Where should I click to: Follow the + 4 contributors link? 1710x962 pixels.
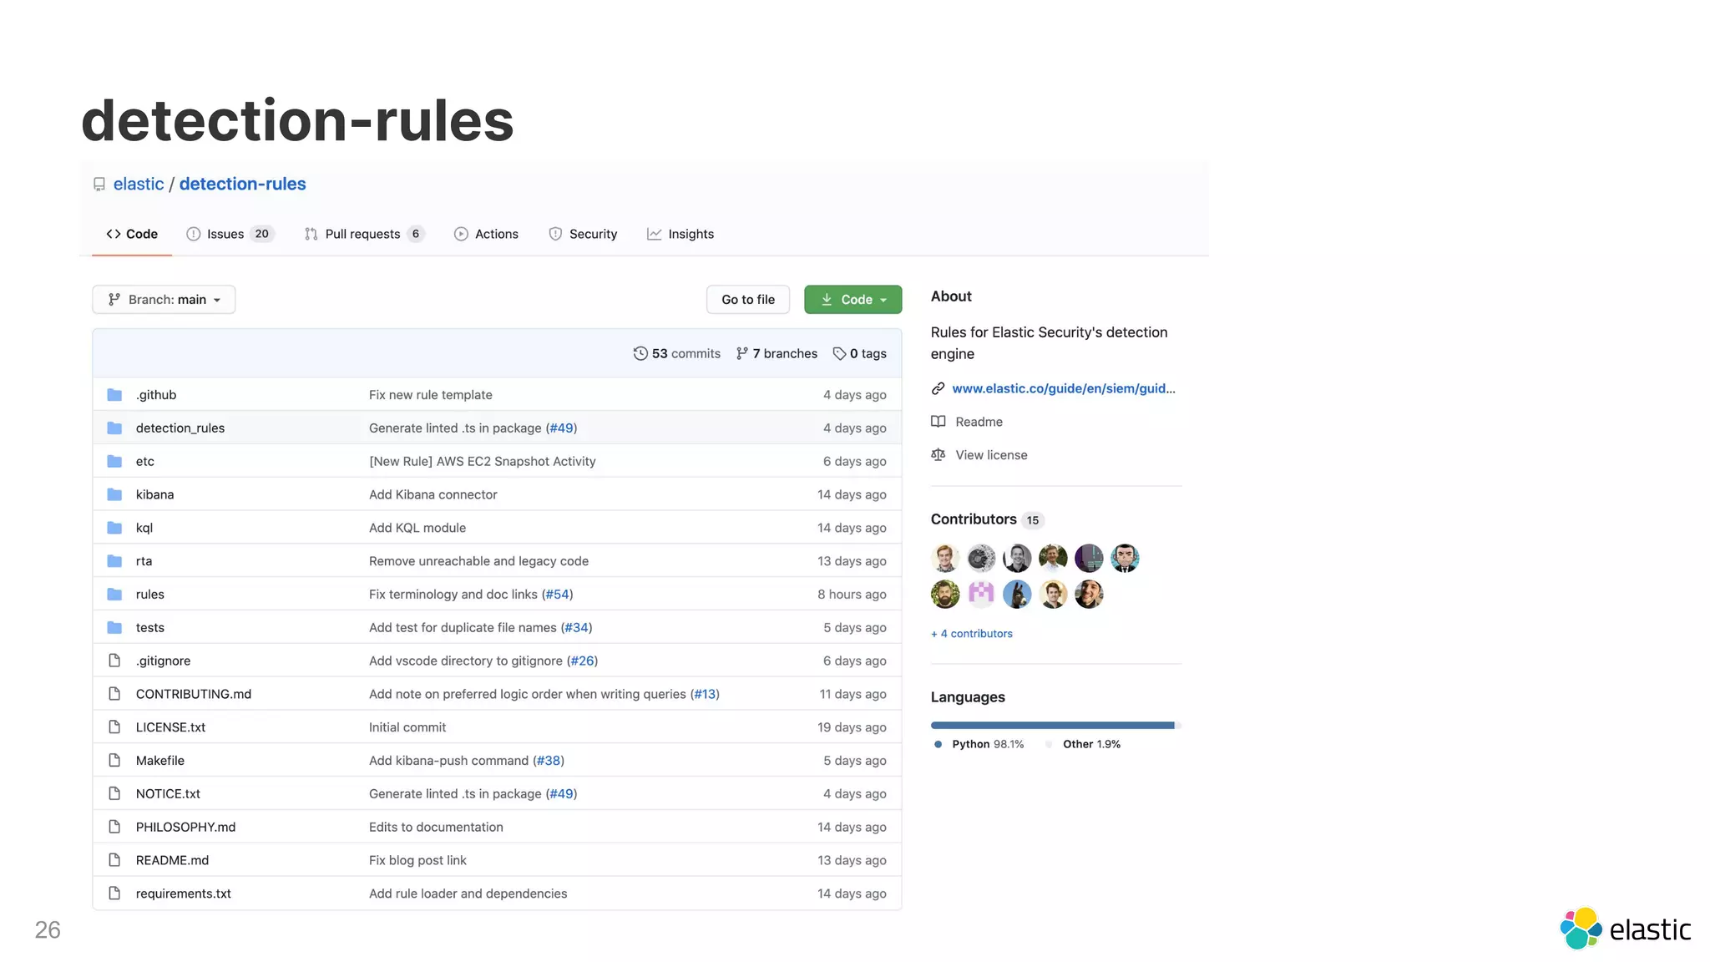[x=972, y=634]
